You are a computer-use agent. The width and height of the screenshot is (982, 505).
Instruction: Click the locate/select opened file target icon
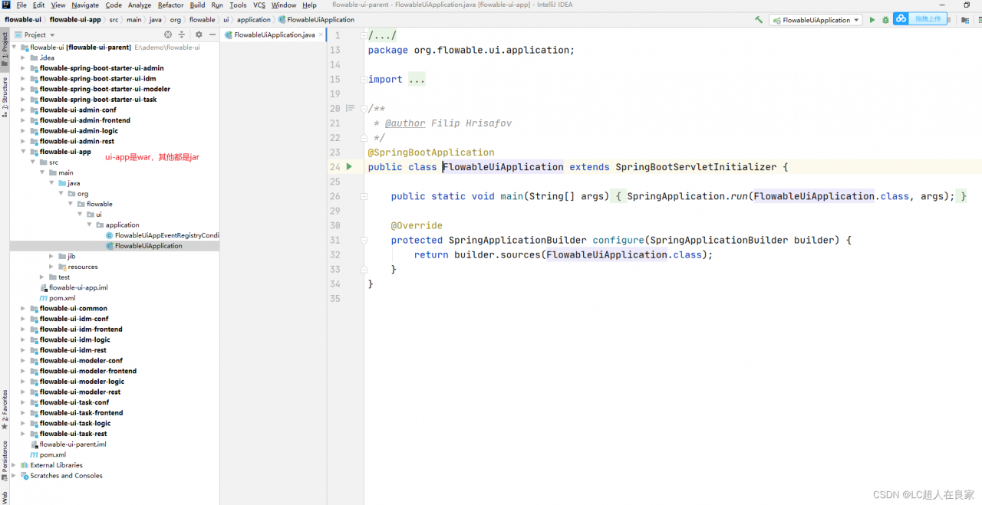[x=168, y=34]
